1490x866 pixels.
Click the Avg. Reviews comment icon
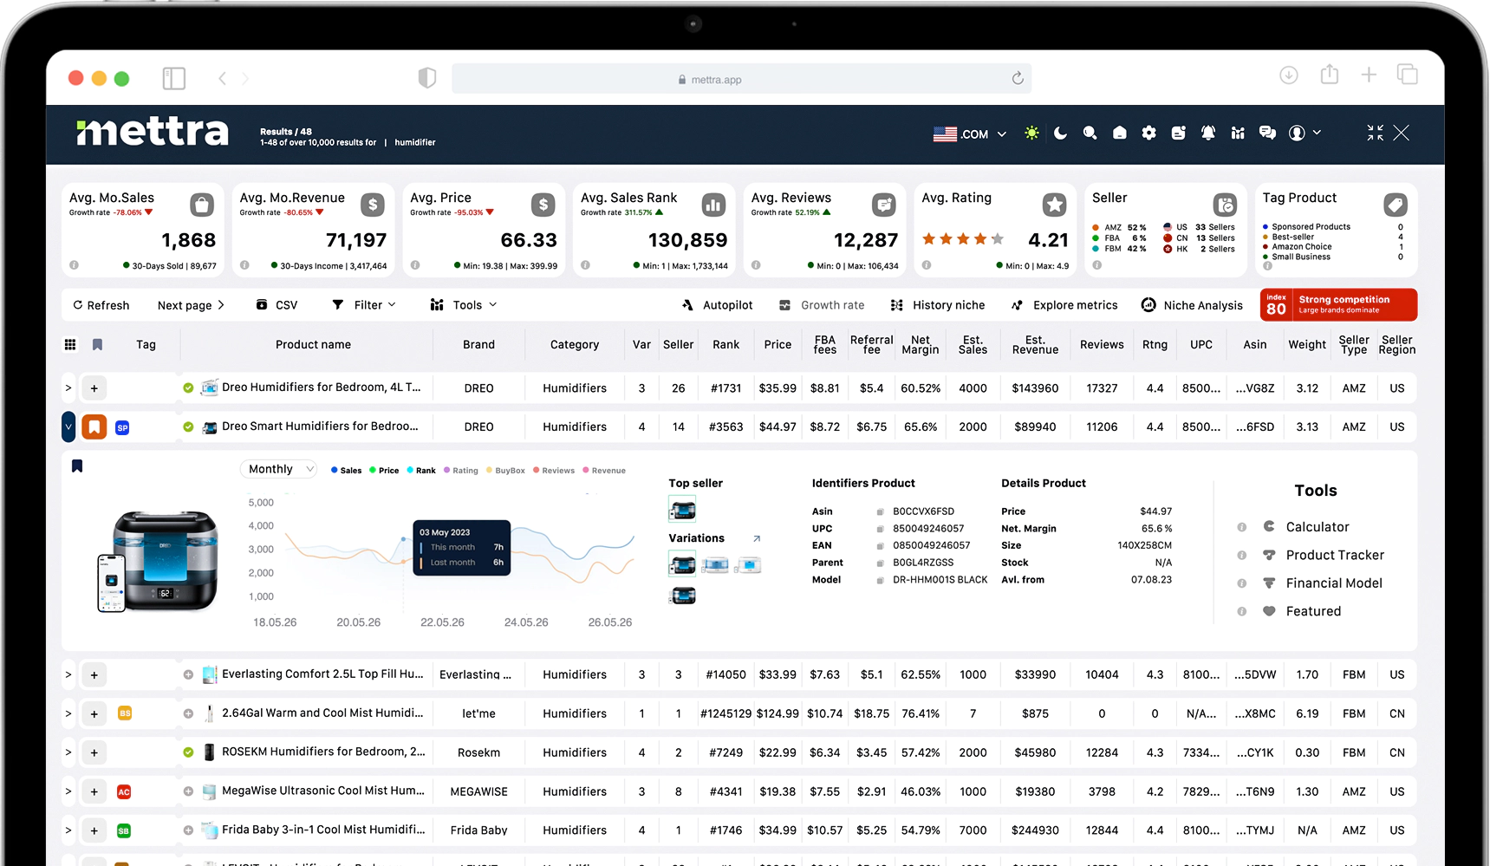884,205
